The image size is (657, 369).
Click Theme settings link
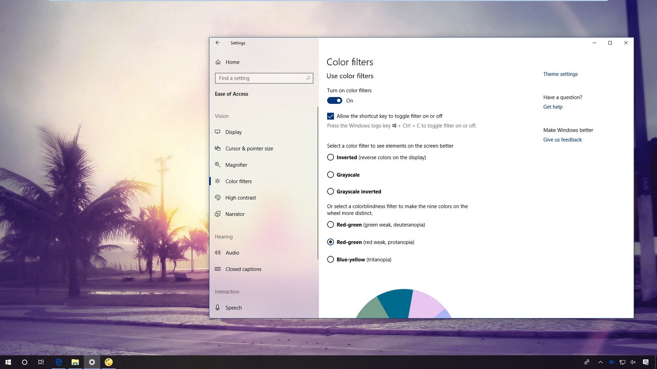pyautogui.click(x=560, y=74)
